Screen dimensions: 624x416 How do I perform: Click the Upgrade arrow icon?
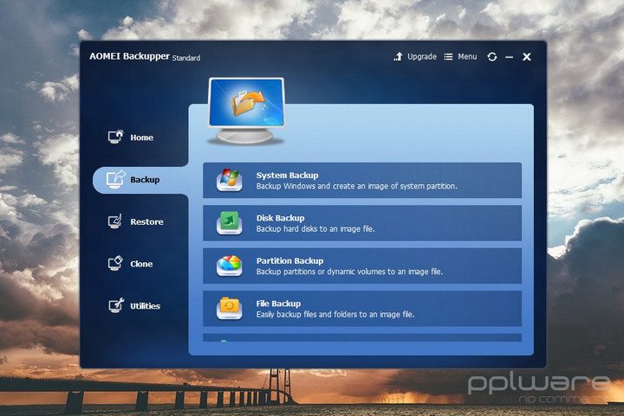tap(399, 57)
